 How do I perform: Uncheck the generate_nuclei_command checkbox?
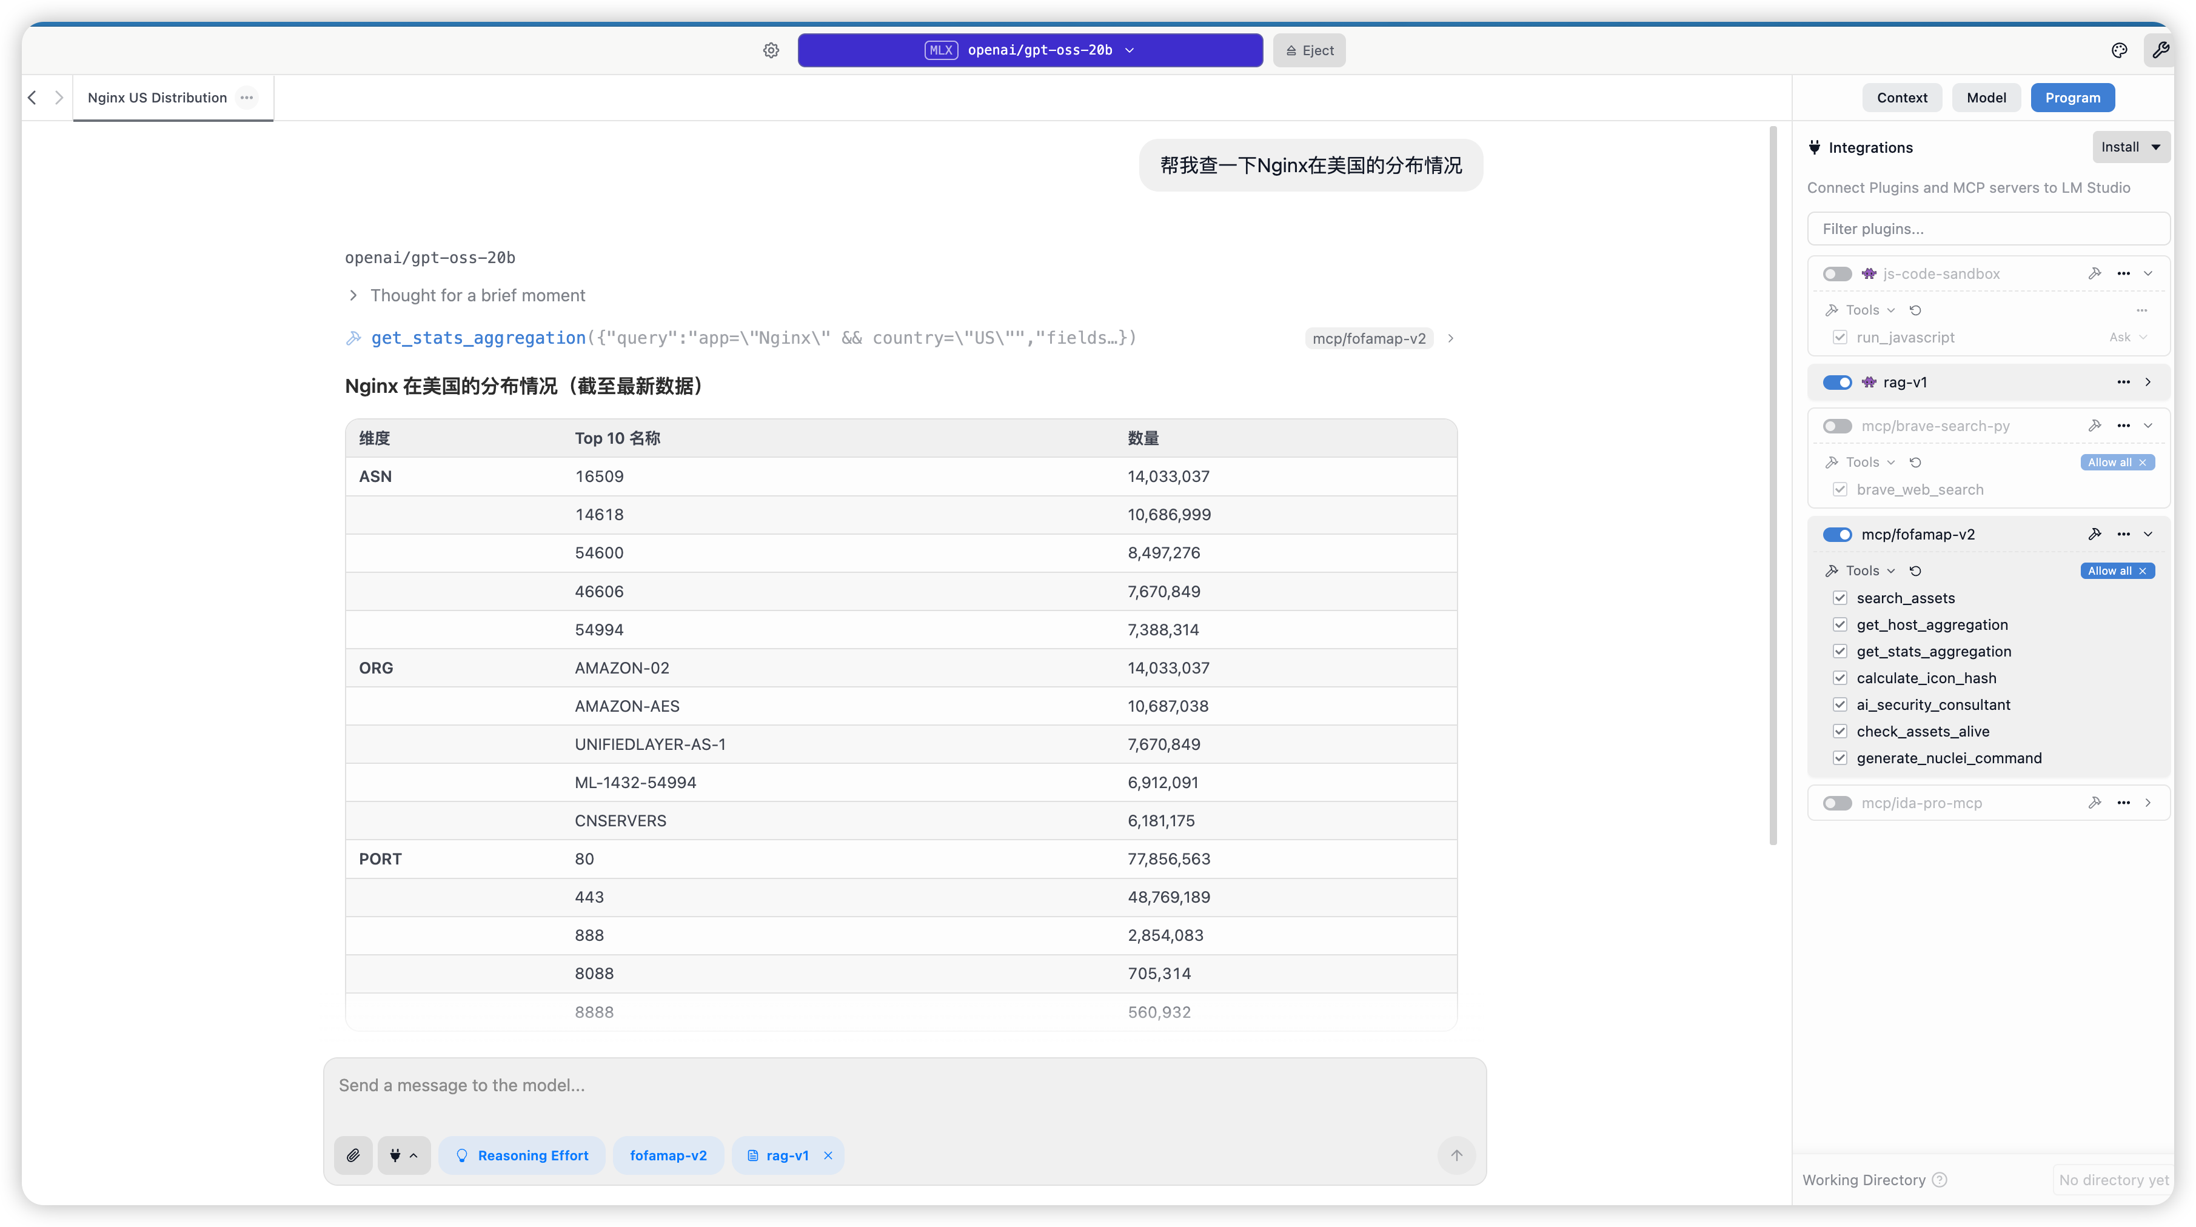pyautogui.click(x=1839, y=758)
